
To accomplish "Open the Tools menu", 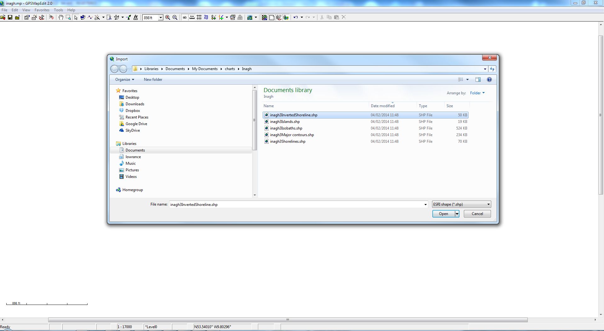I will pos(58,10).
